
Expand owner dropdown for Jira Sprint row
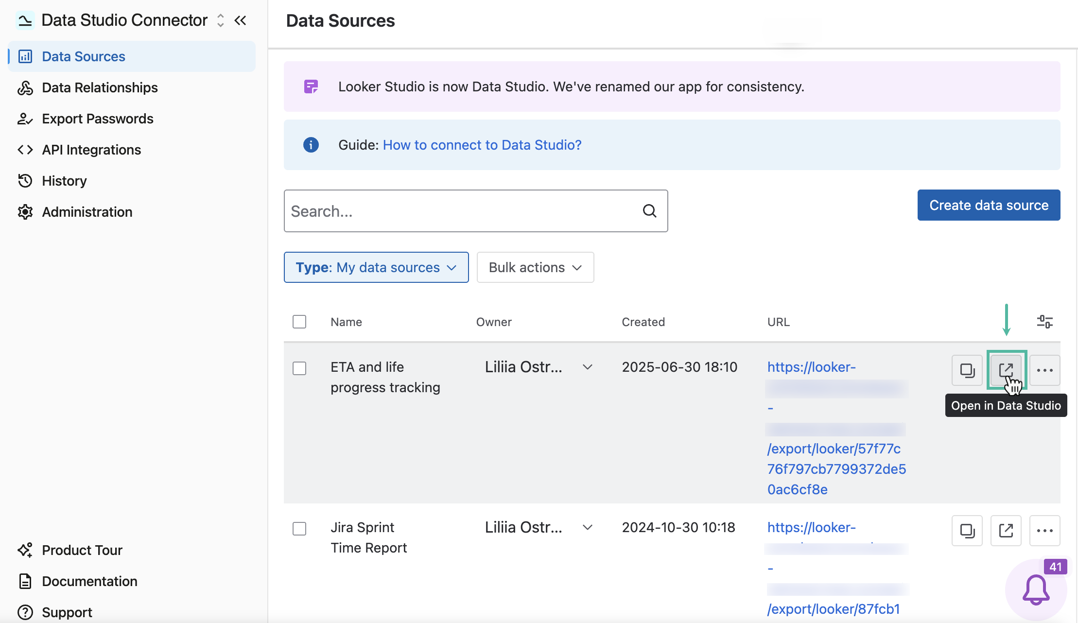(588, 527)
